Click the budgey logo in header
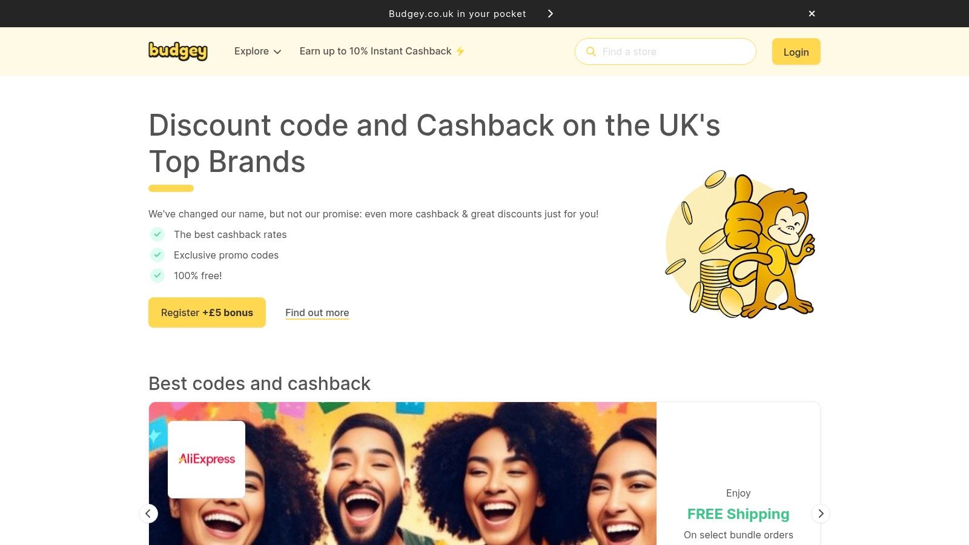This screenshot has width=969, height=545. 178,51
